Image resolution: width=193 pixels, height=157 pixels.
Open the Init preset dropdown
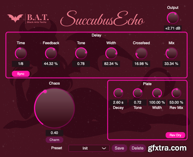point(89,148)
